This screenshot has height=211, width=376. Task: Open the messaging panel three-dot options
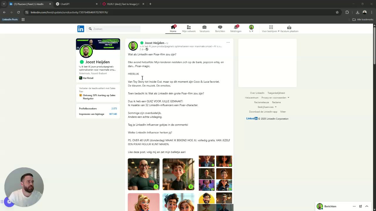click(354, 206)
